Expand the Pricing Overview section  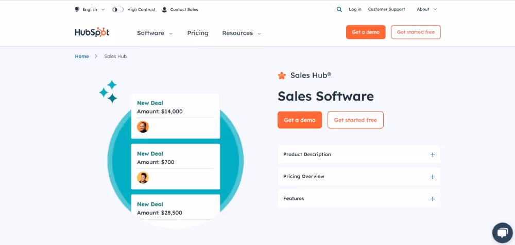coord(359,177)
